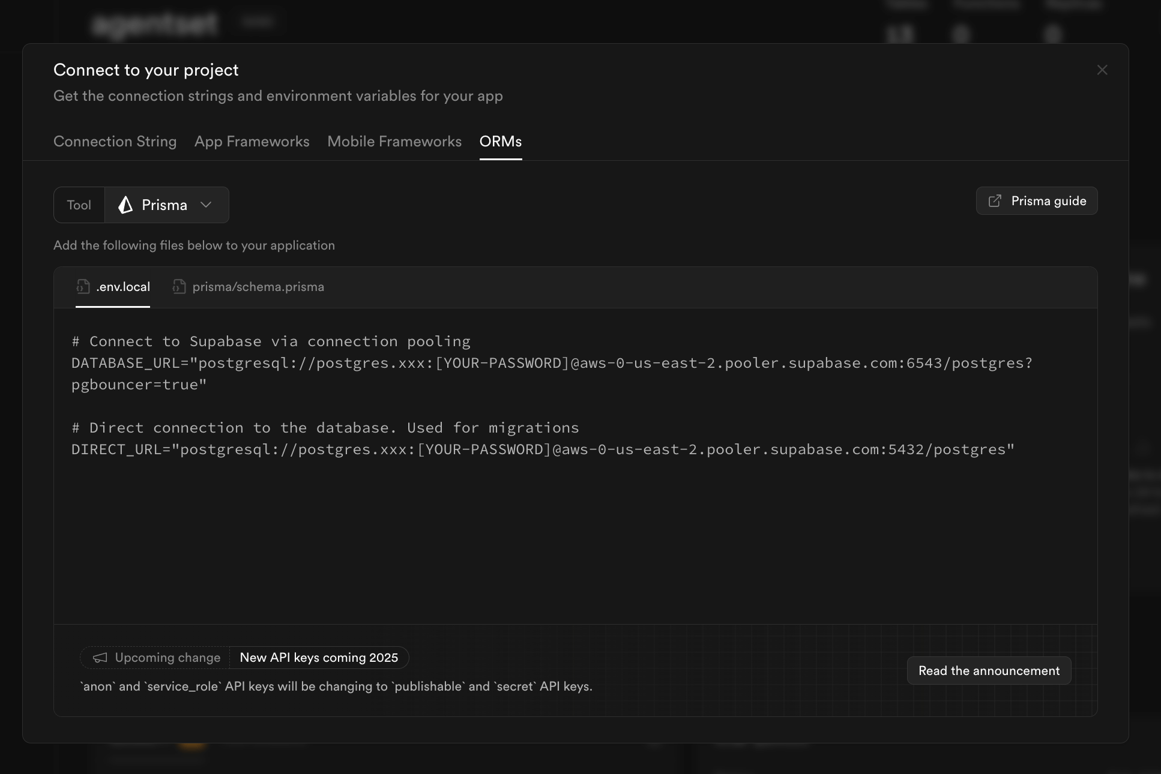The height and width of the screenshot is (774, 1161).
Task: Click the New API keys coming 2025 badge
Action: click(x=319, y=658)
